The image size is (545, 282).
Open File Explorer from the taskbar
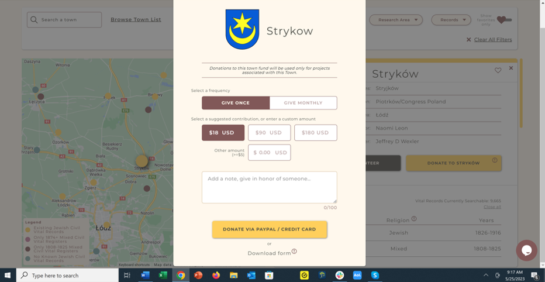[x=233, y=276]
